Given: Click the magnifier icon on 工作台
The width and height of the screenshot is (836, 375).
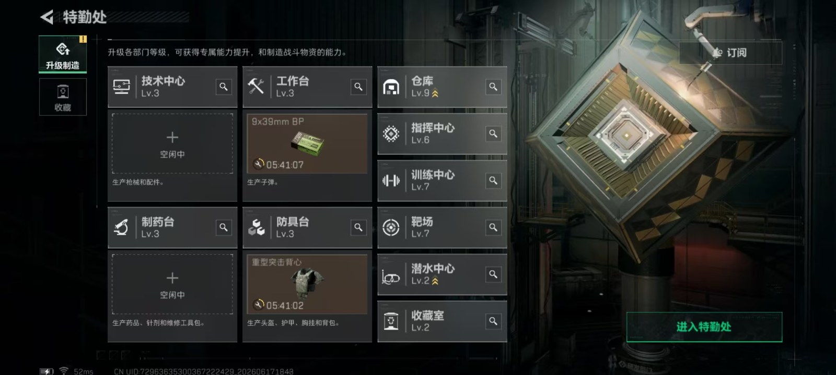Looking at the screenshot, I should pyautogui.click(x=358, y=87).
